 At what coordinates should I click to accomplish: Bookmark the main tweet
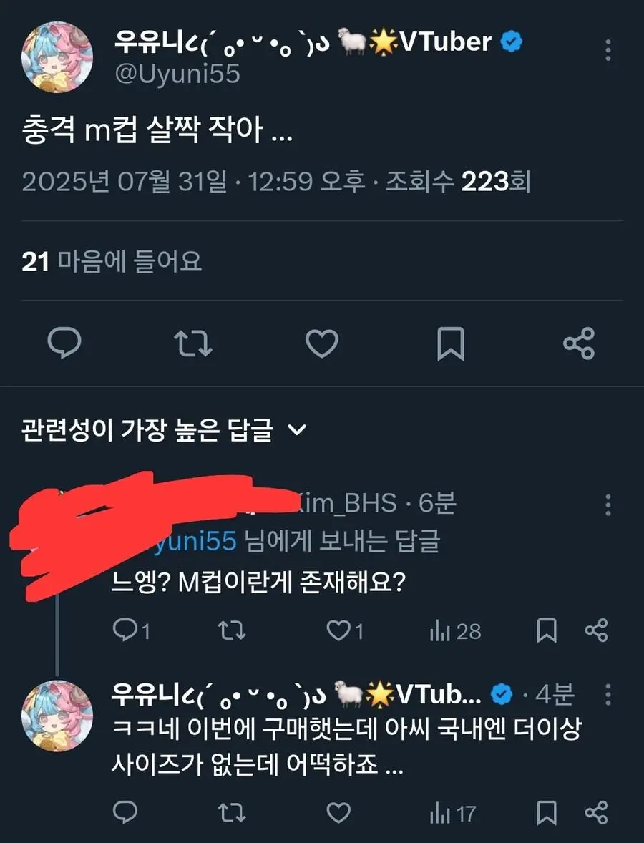point(450,343)
